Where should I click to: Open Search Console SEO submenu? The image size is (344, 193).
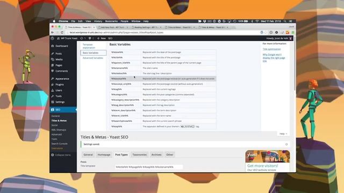point(59,144)
